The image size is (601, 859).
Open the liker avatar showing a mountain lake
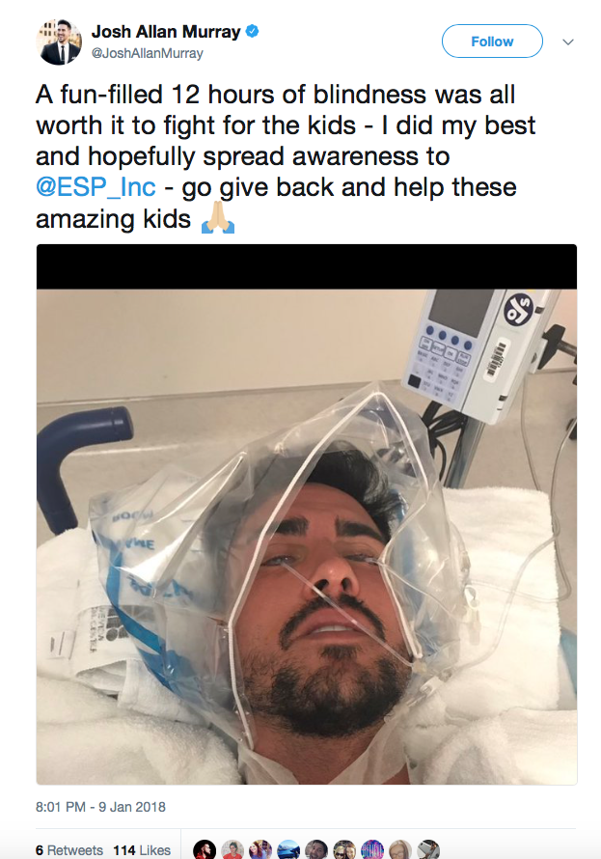pyautogui.click(x=288, y=849)
